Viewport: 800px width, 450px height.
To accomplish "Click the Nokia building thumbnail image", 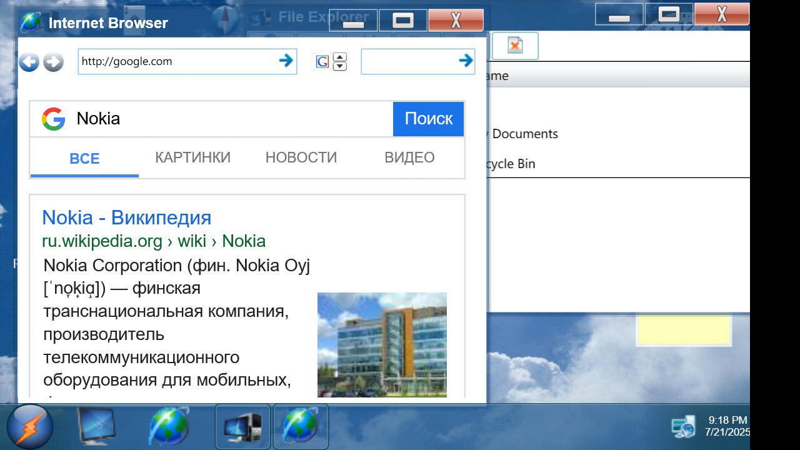I will [x=382, y=344].
